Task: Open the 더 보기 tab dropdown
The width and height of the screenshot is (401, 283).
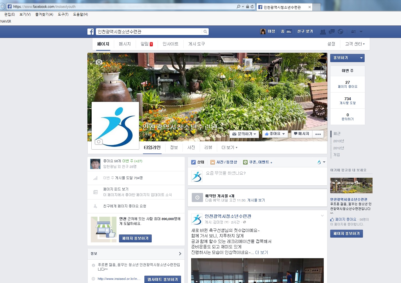Action: (229, 147)
